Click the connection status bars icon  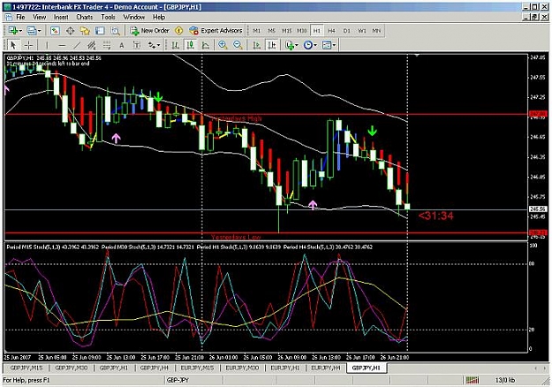473,380
